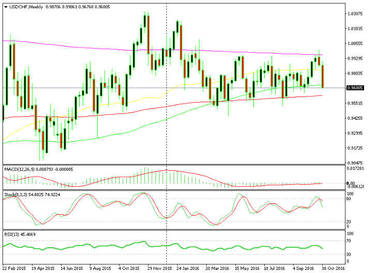Click the Stochastic 20 level label
Viewport: 377px width, 273px height.
[x=349, y=222]
